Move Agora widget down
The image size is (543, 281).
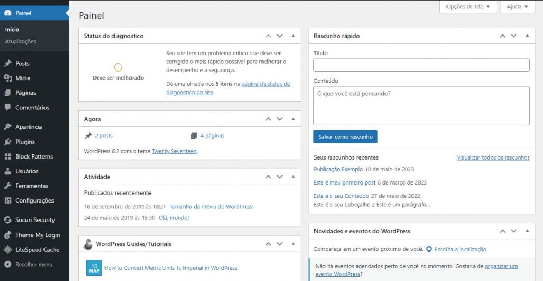click(279, 119)
